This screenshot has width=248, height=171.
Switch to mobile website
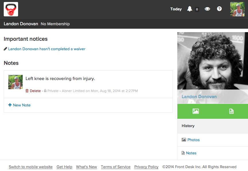coord(31,167)
